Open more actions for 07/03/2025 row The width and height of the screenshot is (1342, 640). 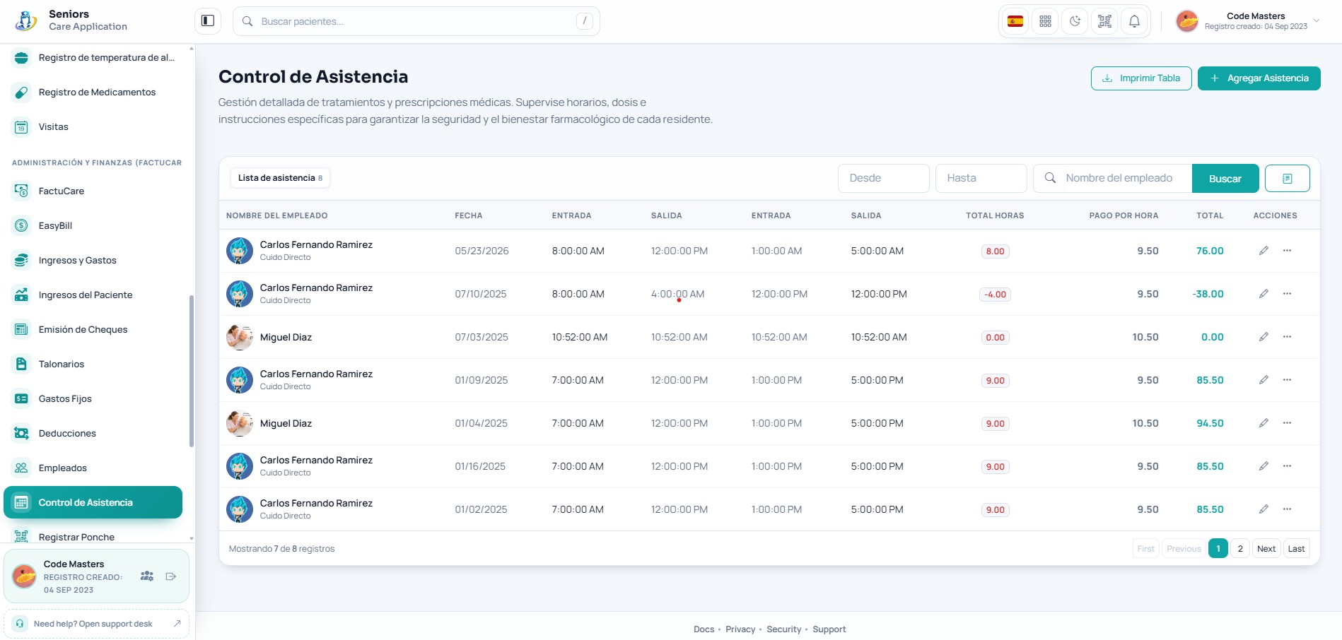(x=1287, y=337)
